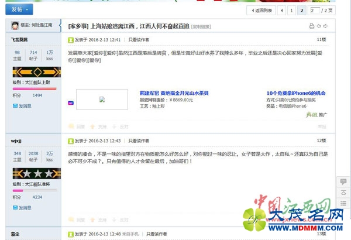The width and height of the screenshot is (351, 240).
Task: Click the list view side icon
Action: pyautogui.click(x=343, y=204)
